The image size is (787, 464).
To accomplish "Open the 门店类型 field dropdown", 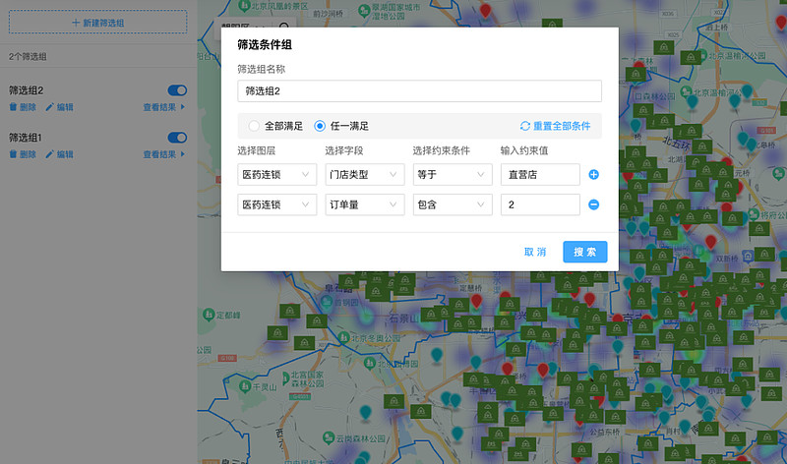I will pos(365,175).
